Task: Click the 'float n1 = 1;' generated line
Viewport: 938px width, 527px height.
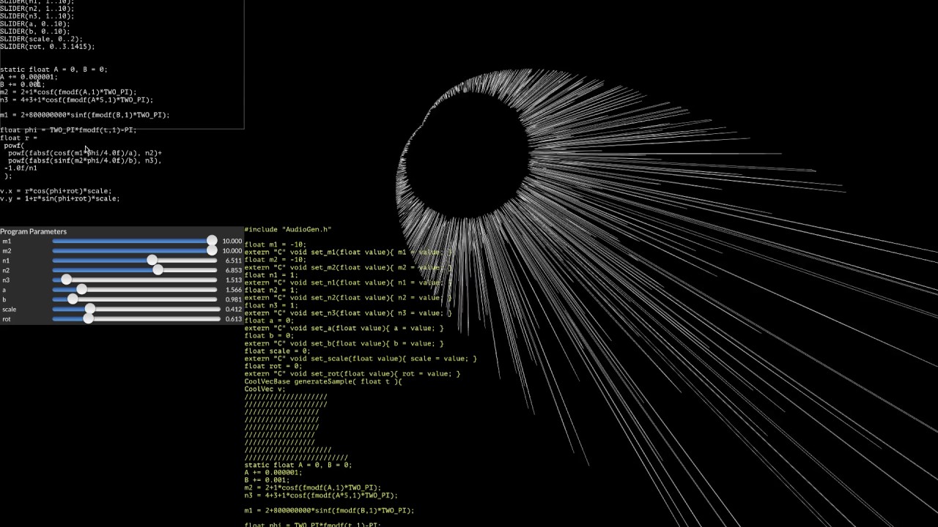Action: (271, 275)
